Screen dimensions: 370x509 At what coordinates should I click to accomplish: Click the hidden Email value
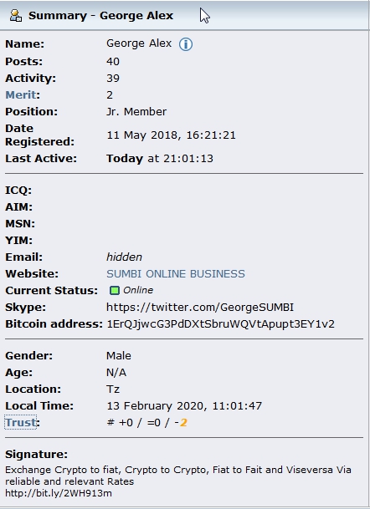pyautogui.click(x=124, y=257)
